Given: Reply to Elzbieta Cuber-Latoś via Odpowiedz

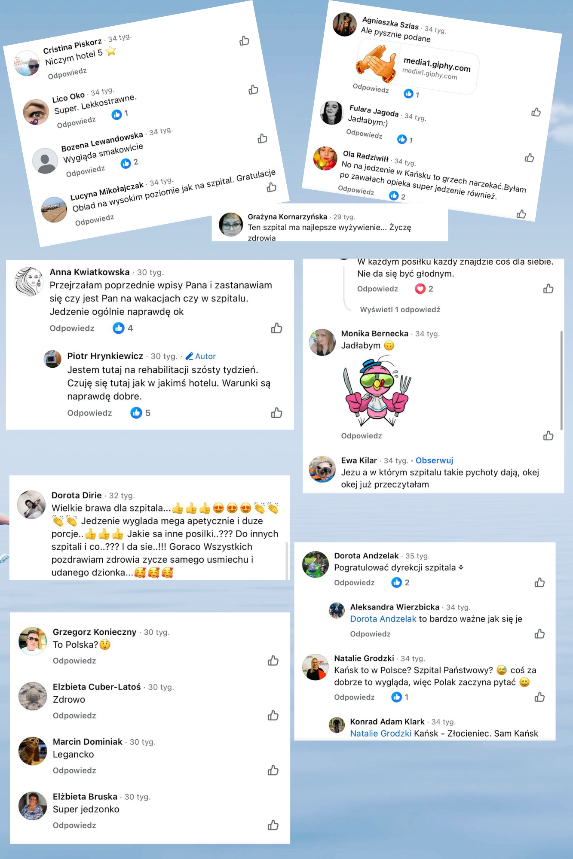Looking at the screenshot, I should [x=74, y=716].
